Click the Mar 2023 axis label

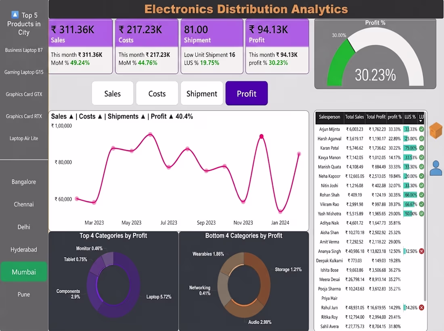point(94,223)
